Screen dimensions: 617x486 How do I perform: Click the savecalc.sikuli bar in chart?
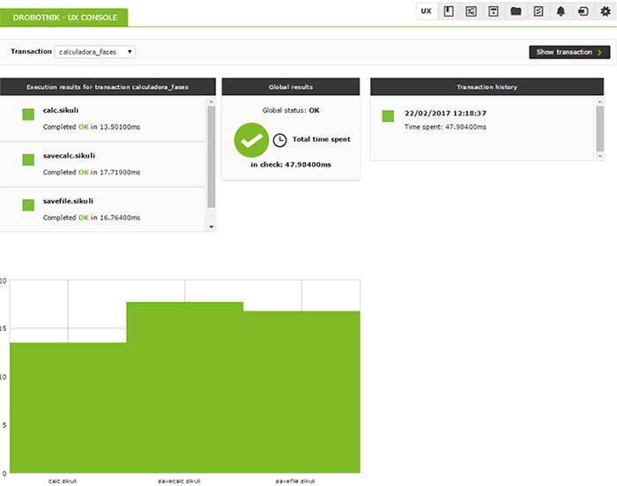tap(184, 387)
